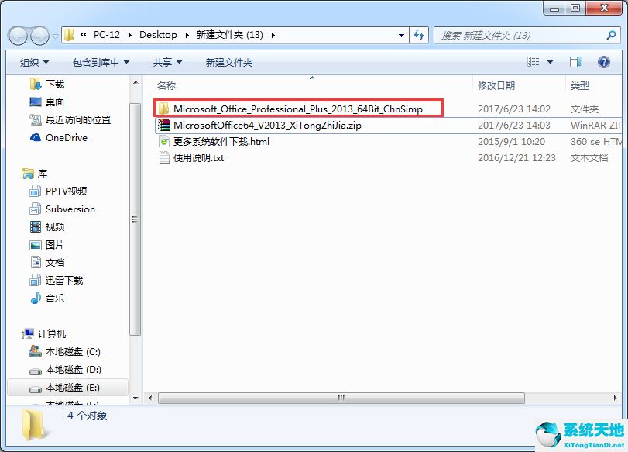Select the 使用说明.txt file
The image size is (628, 452).
coord(198,158)
